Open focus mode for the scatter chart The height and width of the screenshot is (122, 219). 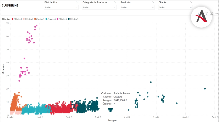(211, 13)
